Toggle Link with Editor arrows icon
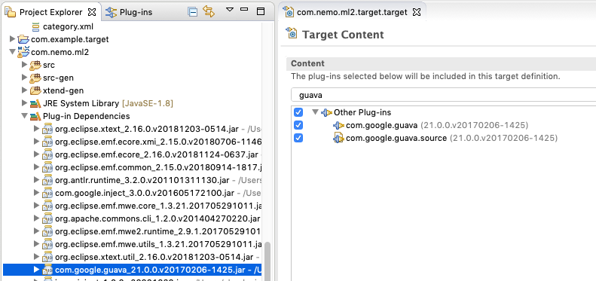The height and width of the screenshot is (281, 596). [x=209, y=11]
